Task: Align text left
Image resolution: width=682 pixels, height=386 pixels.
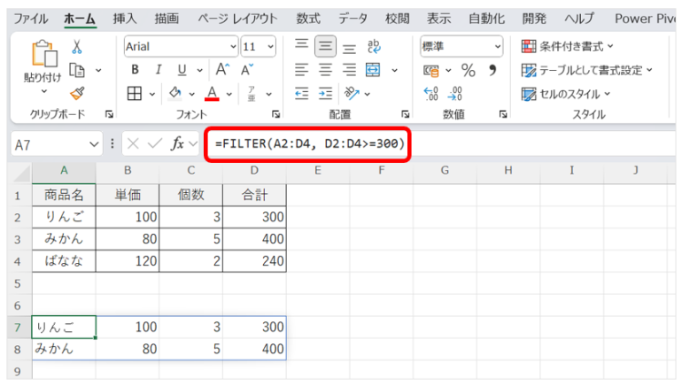Action: click(x=301, y=70)
